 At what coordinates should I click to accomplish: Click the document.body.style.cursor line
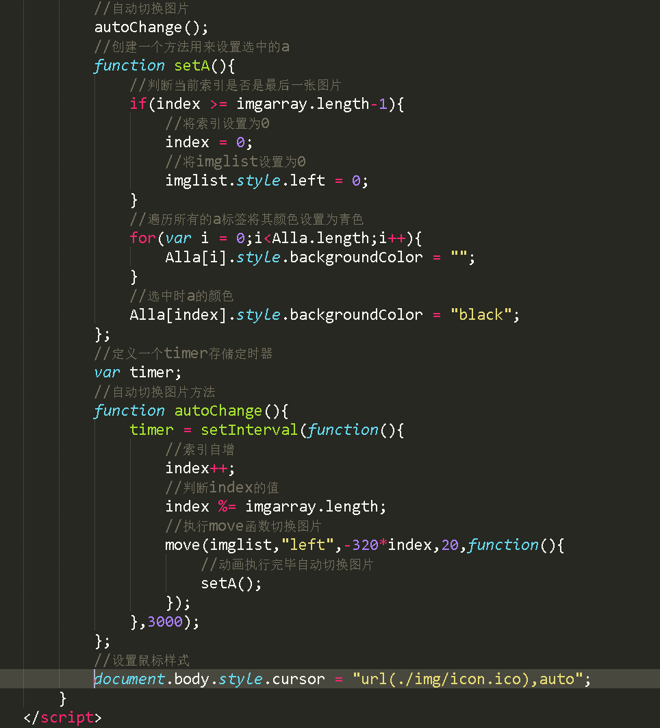(342, 679)
